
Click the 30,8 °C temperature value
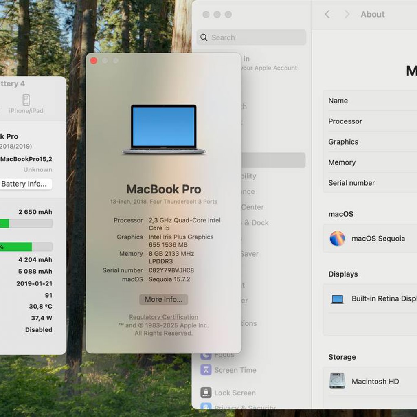pyautogui.click(x=41, y=306)
